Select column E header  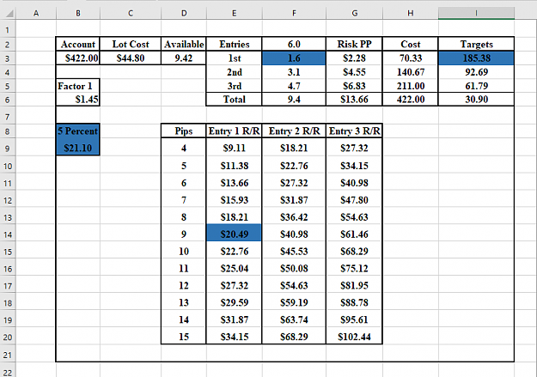(x=235, y=14)
